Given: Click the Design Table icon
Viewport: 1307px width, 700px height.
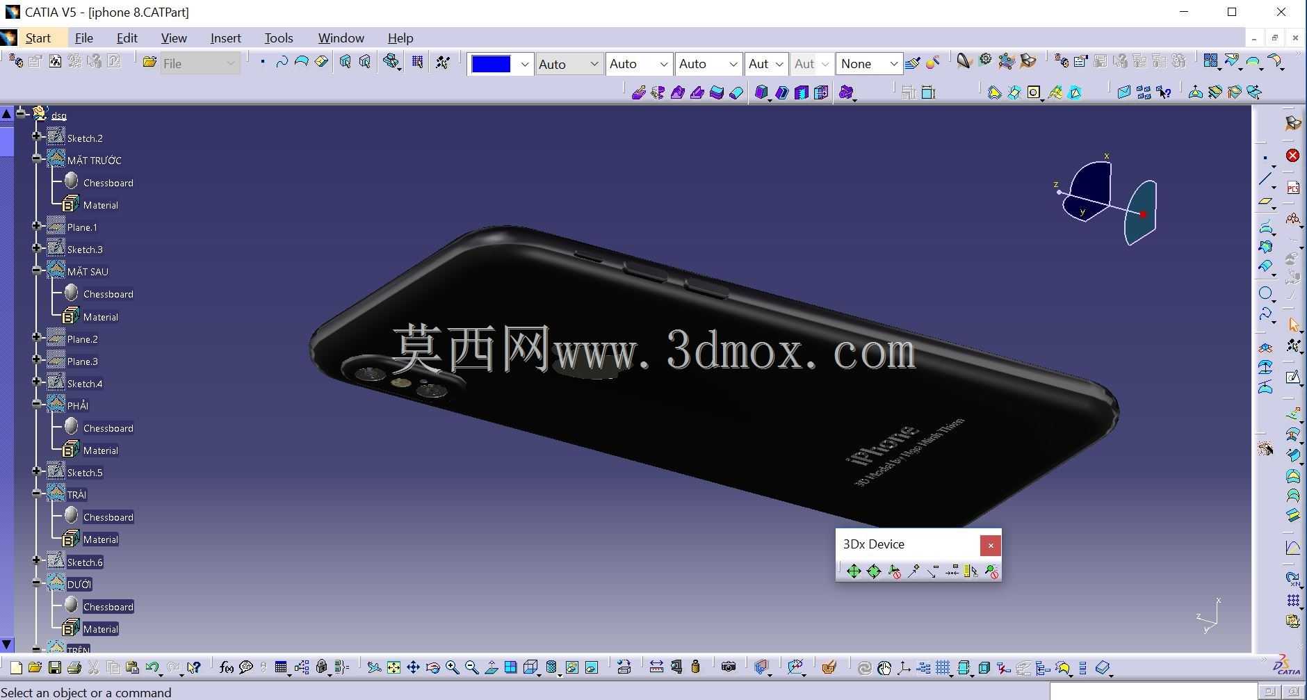Looking at the screenshot, I should pyautogui.click(x=281, y=667).
